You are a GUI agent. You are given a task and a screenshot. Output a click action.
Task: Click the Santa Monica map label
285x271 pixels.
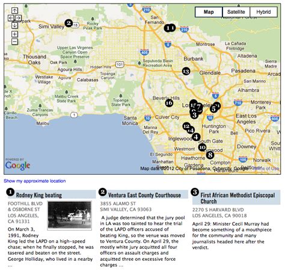(x=130, y=120)
